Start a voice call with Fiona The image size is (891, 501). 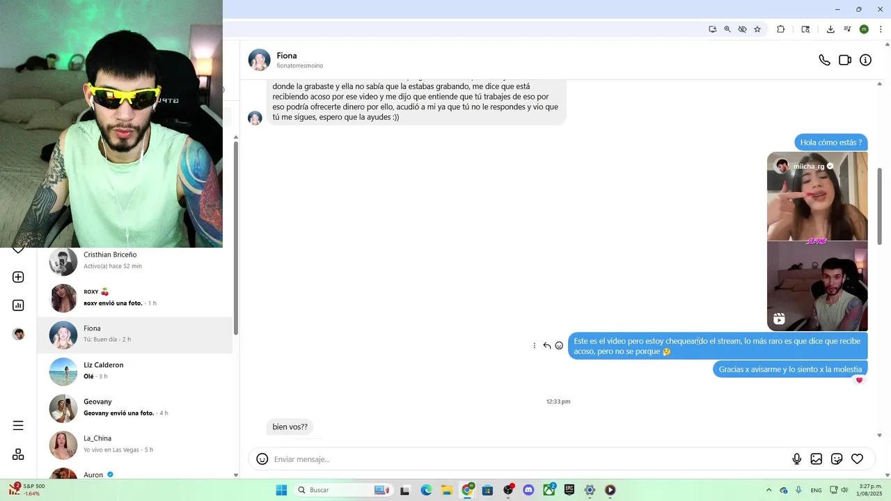[824, 61]
